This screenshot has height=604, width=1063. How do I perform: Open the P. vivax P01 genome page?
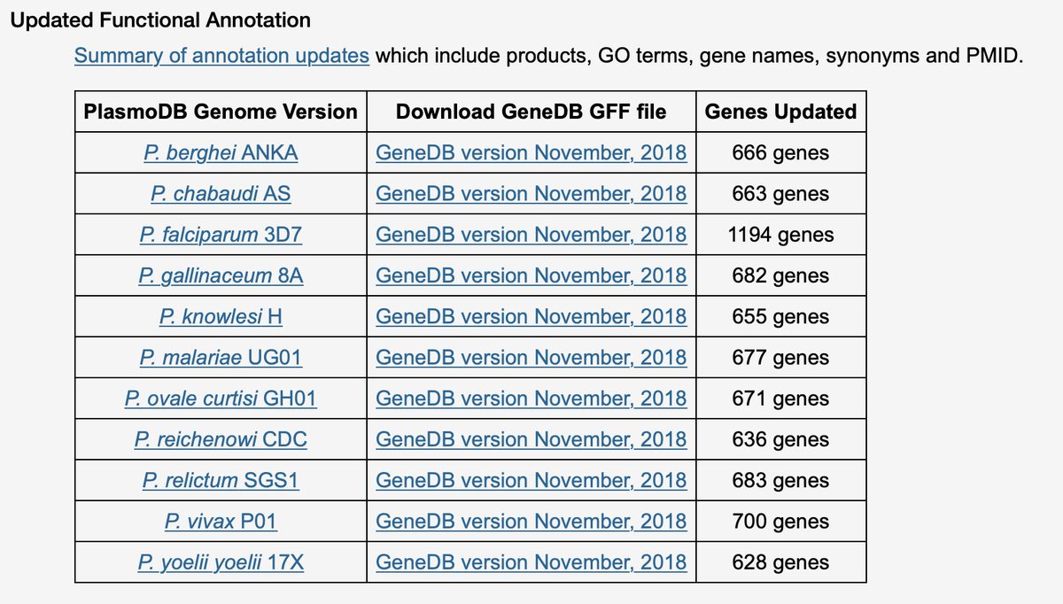click(221, 521)
